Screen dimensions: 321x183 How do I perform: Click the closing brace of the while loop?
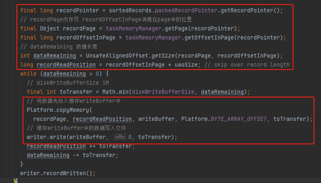[x=22, y=164]
